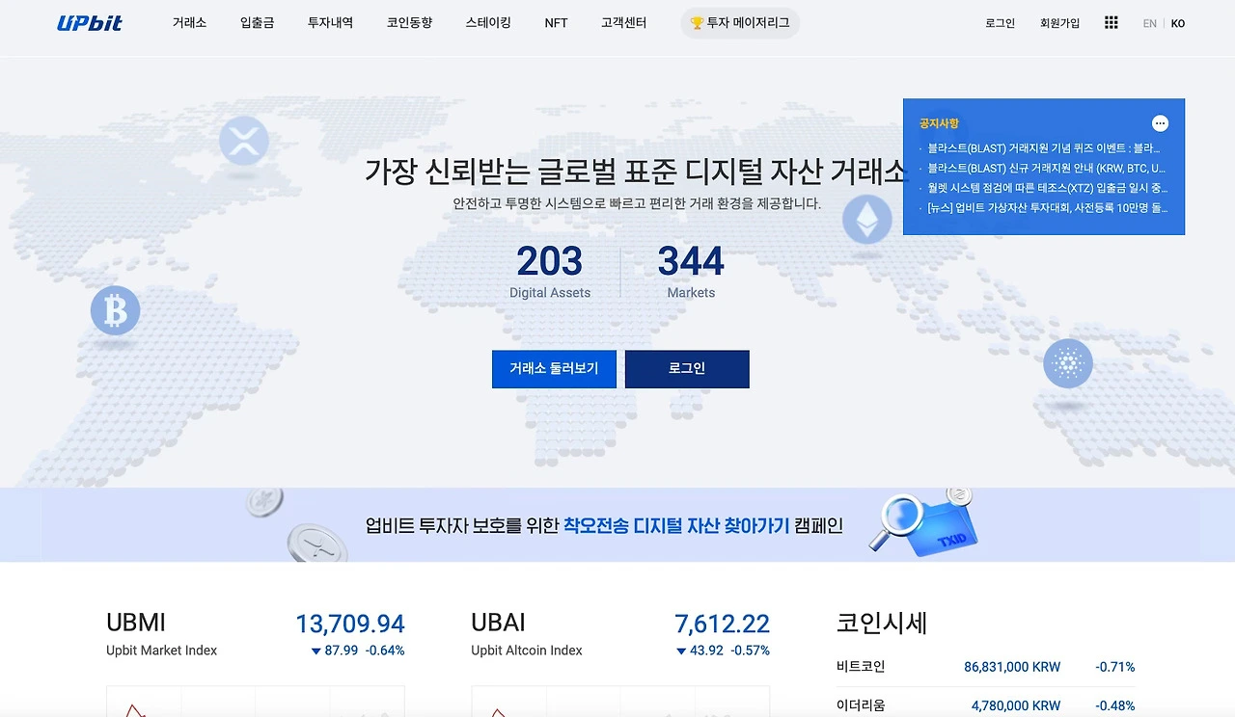The height and width of the screenshot is (717, 1235).
Task: Open the 블라스트 신규 거래지원 안내 notice
Action: point(1046,169)
